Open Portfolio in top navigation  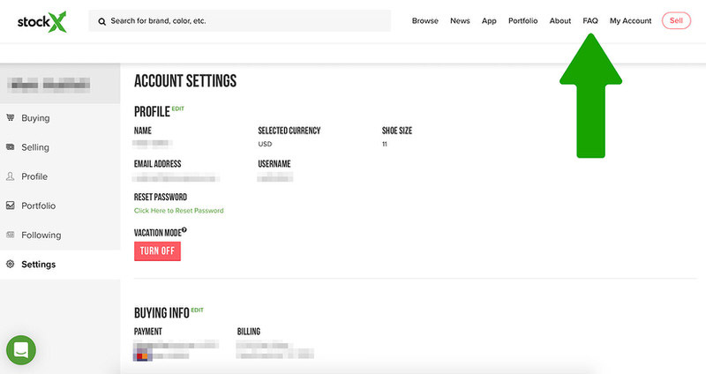(522, 20)
